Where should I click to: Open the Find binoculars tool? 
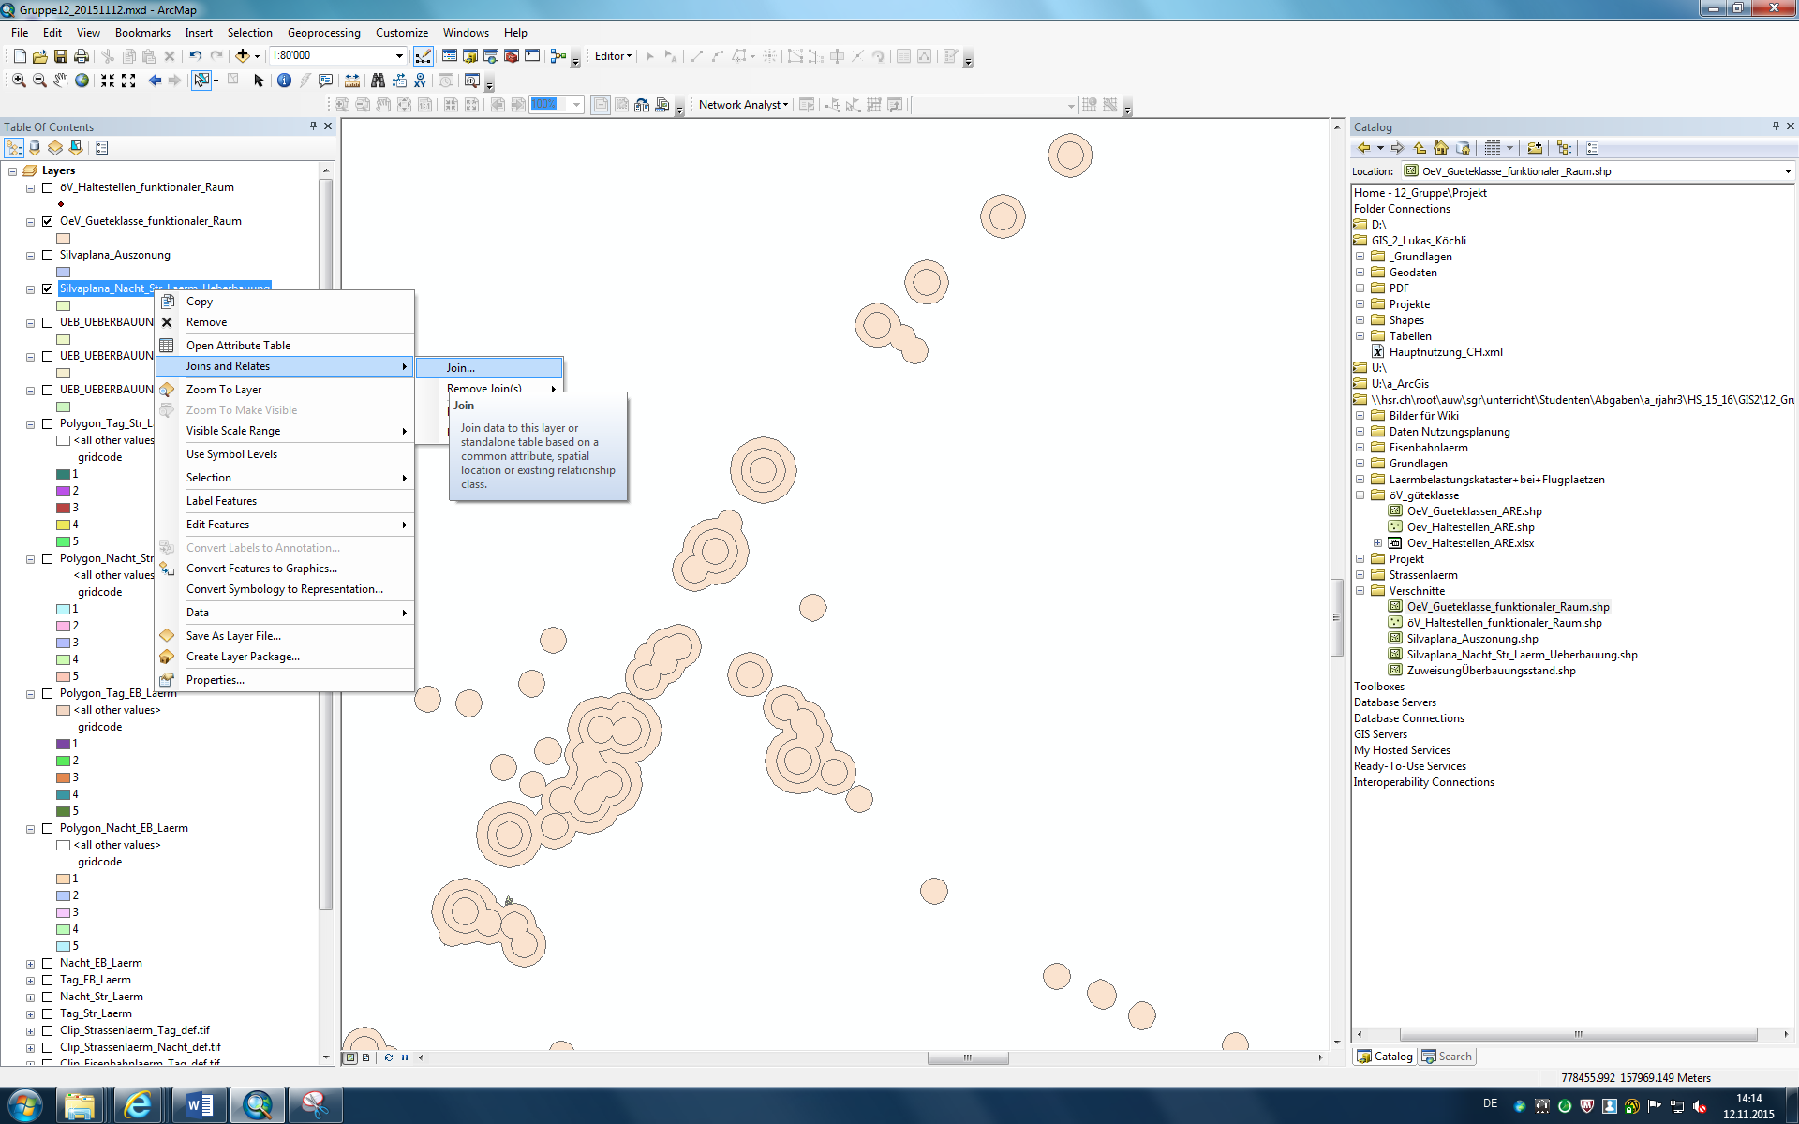pos(378,81)
